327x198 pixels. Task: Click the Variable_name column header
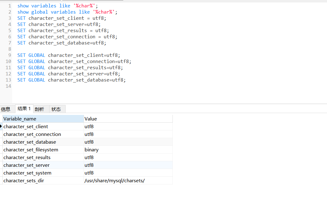[x=20, y=119]
